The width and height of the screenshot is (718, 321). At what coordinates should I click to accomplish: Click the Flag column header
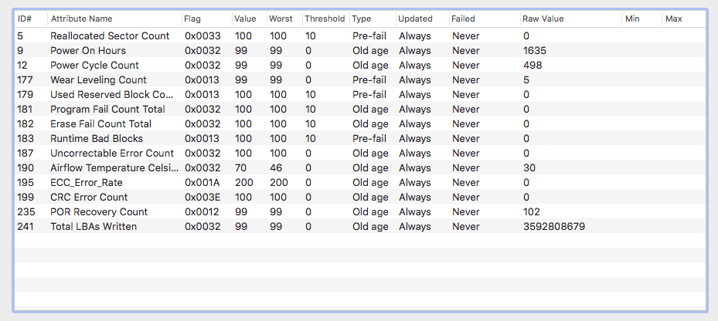(206, 19)
